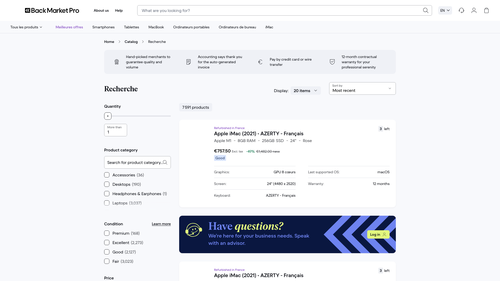500x281 pixels.
Task: Enable the Fair condition filter
Action: (x=107, y=261)
